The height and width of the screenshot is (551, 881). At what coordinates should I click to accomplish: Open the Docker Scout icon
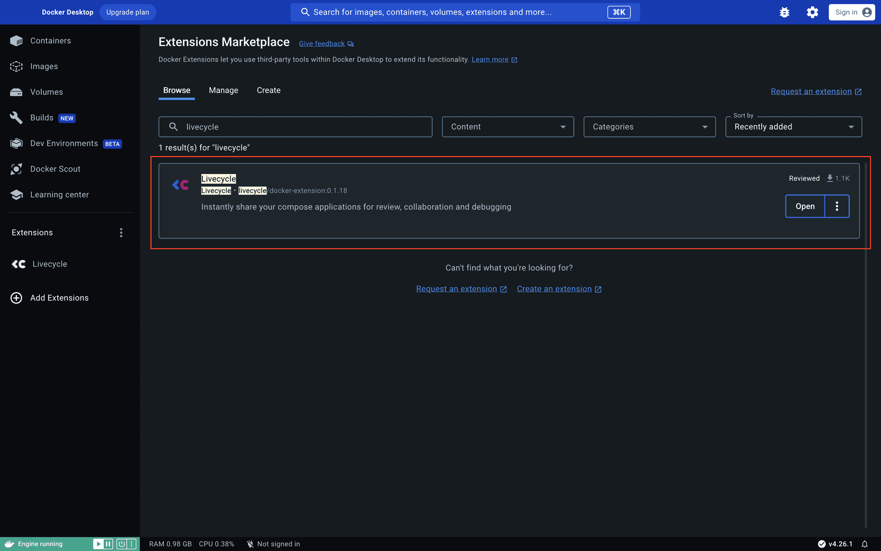(16, 169)
